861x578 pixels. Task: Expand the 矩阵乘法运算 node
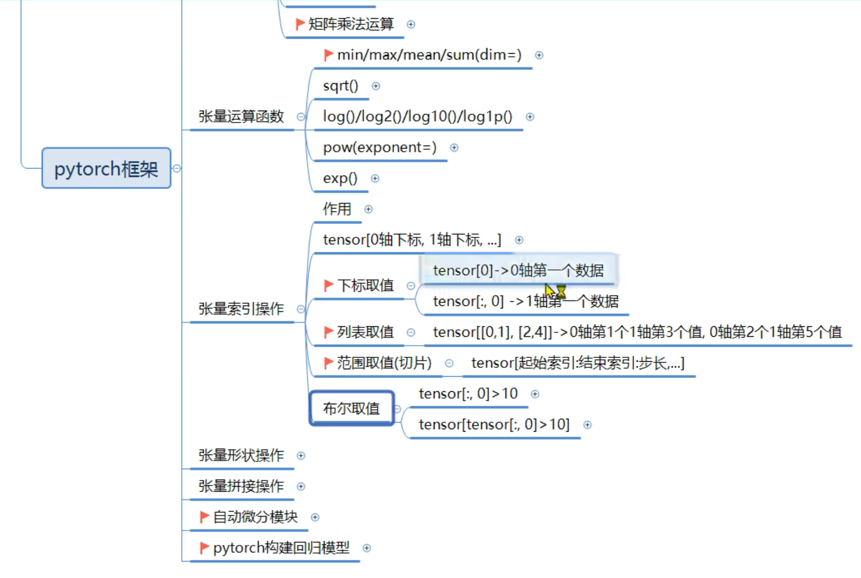click(x=411, y=24)
